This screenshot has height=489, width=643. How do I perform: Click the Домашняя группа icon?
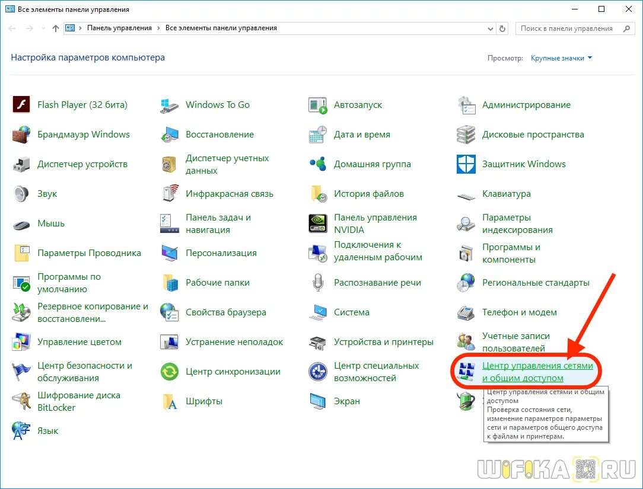click(318, 164)
